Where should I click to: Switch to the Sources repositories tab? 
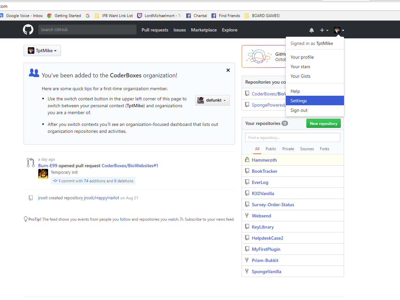(307, 149)
